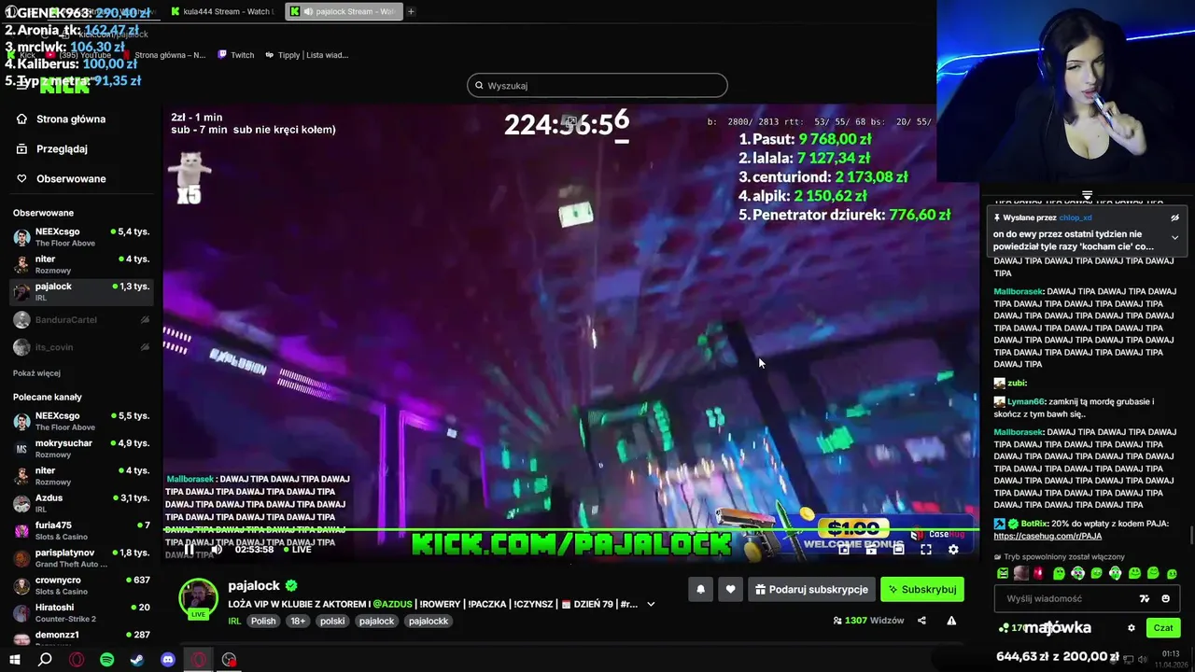Click Pokaż więcej under followed channels
This screenshot has width=1195, height=672.
[36, 373]
